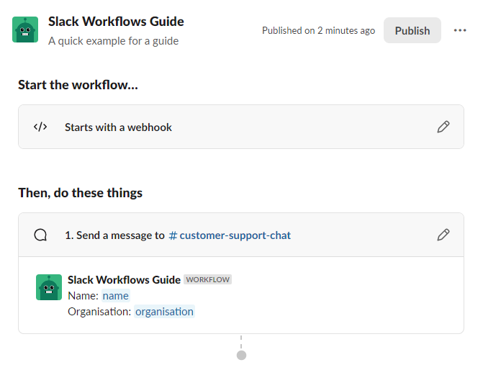This screenshot has width=483, height=365.
Task: Click sender name in message preview
Action: (x=124, y=279)
